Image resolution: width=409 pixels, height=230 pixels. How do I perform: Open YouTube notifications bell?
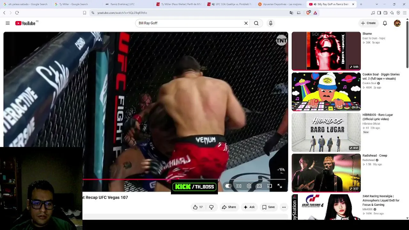tap(385, 23)
